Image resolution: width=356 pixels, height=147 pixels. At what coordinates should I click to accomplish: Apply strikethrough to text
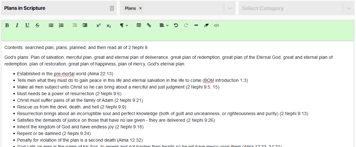(x=37, y=25)
